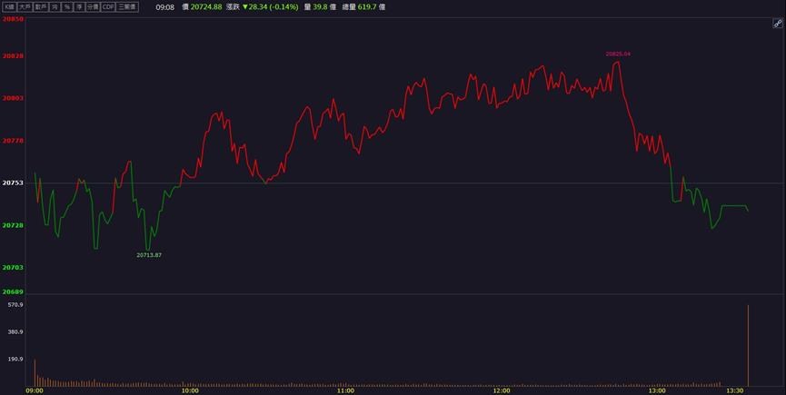Switch to the K線 chart view

9,7
